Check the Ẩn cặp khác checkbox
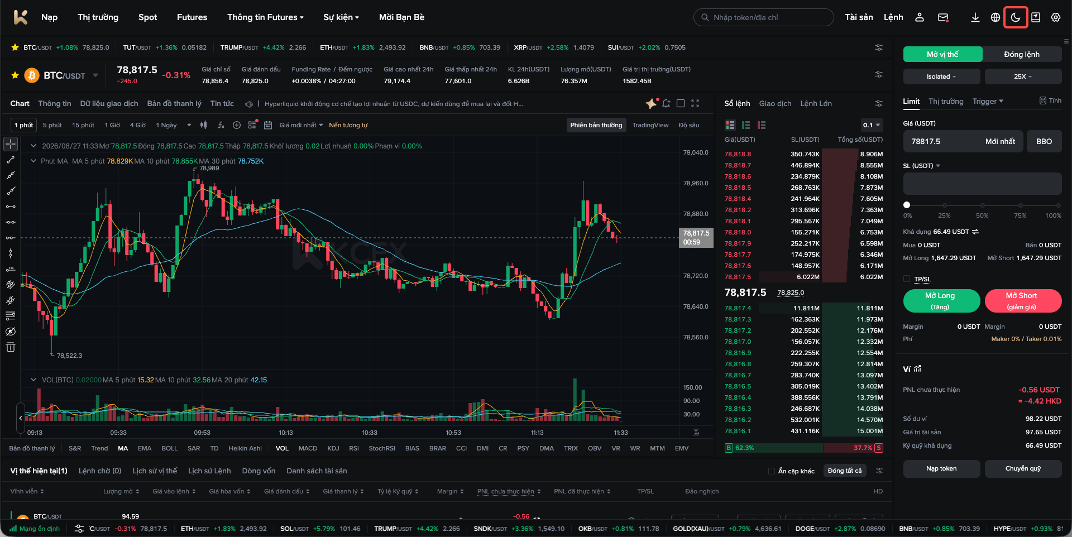The image size is (1072, 537). 771,471
